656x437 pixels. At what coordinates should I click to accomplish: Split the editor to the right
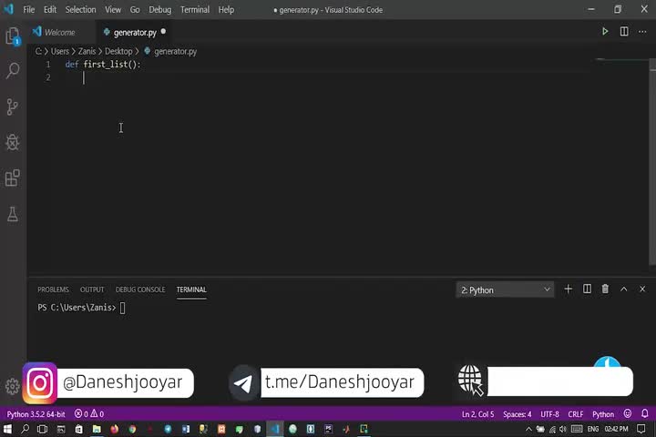[624, 31]
